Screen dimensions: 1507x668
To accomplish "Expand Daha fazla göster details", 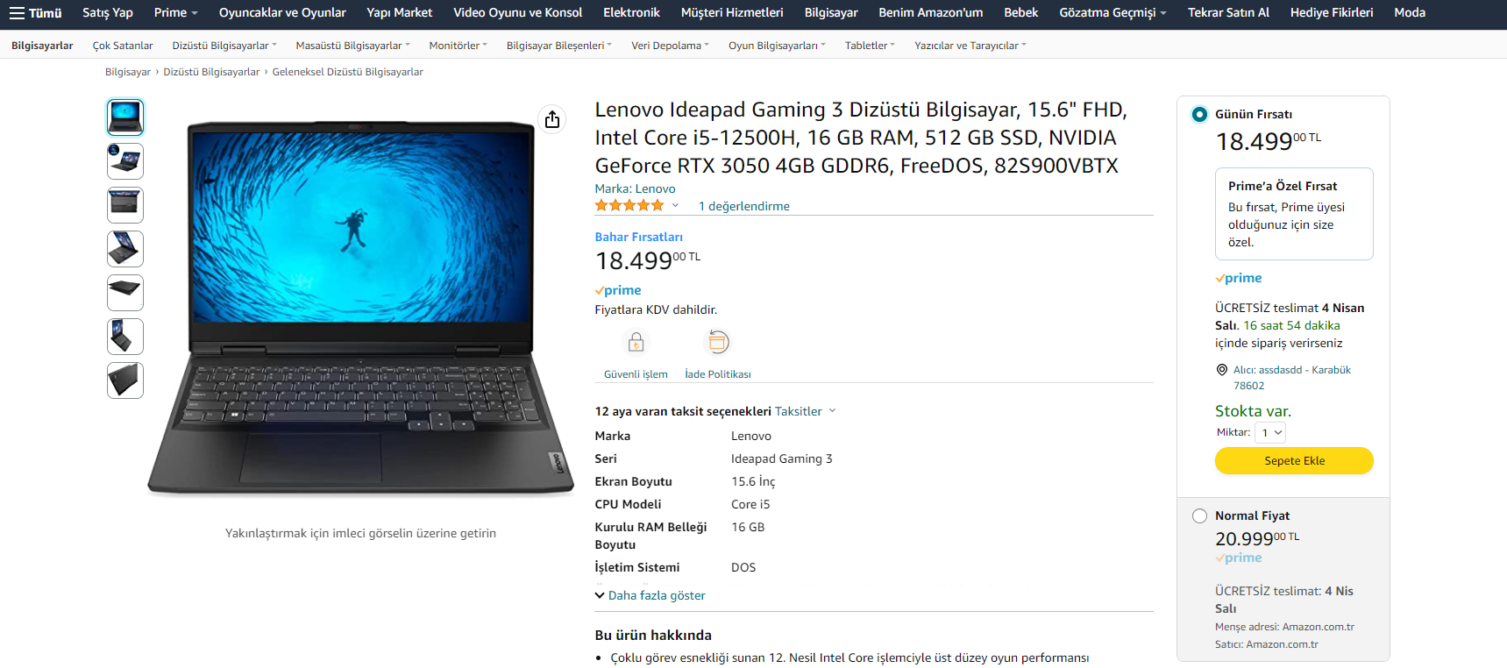I will tap(650, 595).
